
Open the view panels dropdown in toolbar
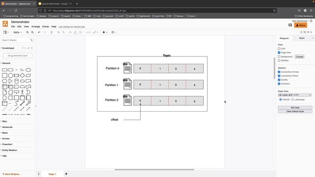click(x=6, y=32)
